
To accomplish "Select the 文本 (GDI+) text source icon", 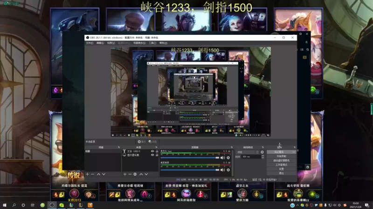I will tap(124, 151).
